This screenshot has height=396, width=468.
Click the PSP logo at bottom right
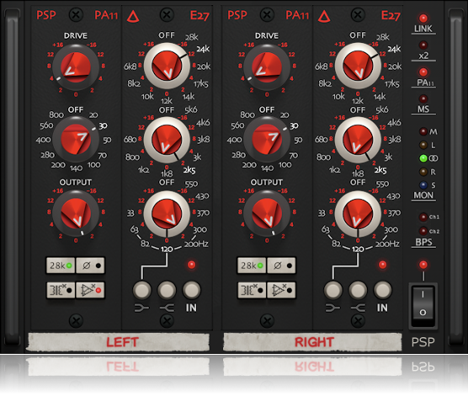pos(423,342)
